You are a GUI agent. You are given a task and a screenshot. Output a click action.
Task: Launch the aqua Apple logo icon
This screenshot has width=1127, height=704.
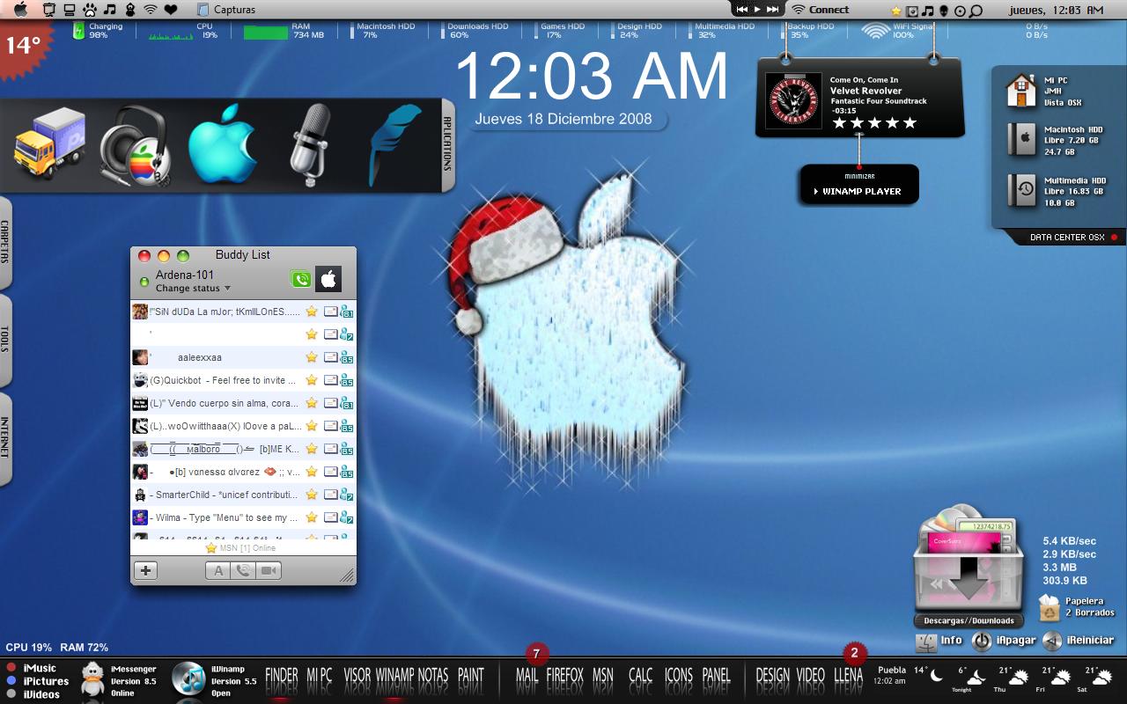(222, 143)
